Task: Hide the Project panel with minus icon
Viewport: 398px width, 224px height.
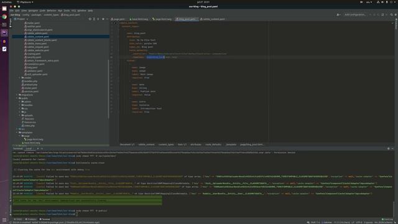Action: click(x=107, y=19)
